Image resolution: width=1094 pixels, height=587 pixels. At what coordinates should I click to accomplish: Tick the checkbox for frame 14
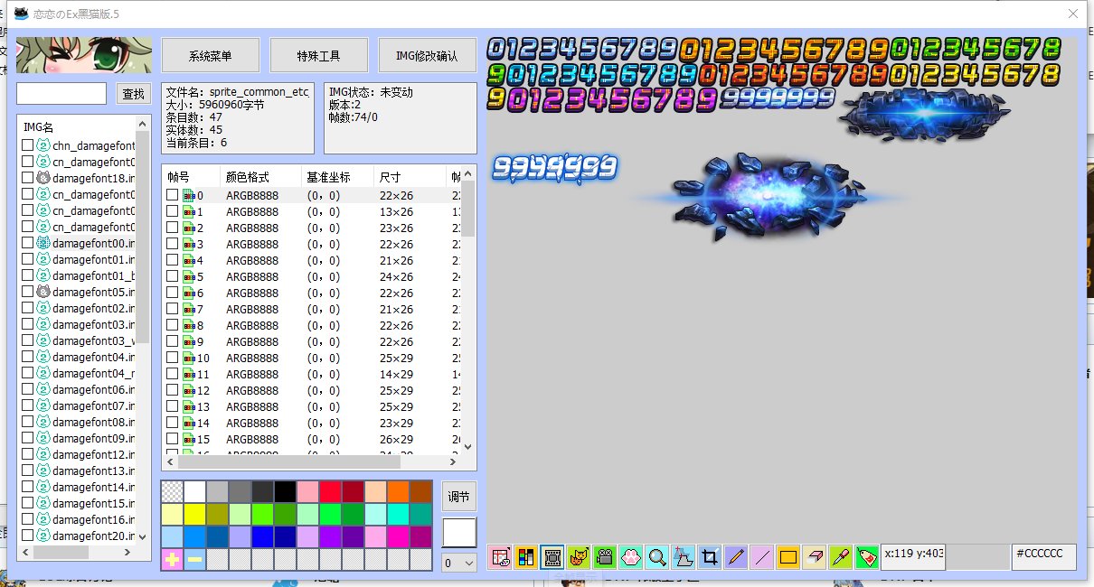click(173, 423)
